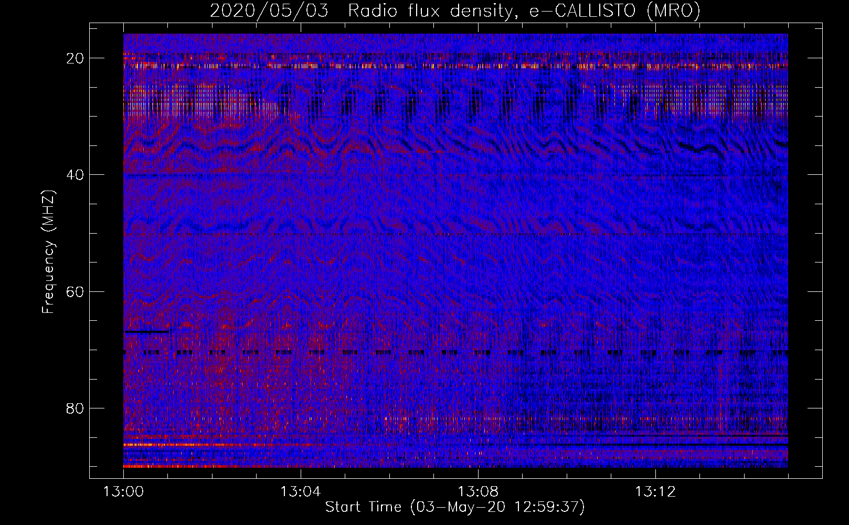Image resolution: width=849 pixels, height=525 pixels.
Task: Click the plot title 'Radio flux density, e-CALLISTO (MRO)'
Action: point(524,10)
